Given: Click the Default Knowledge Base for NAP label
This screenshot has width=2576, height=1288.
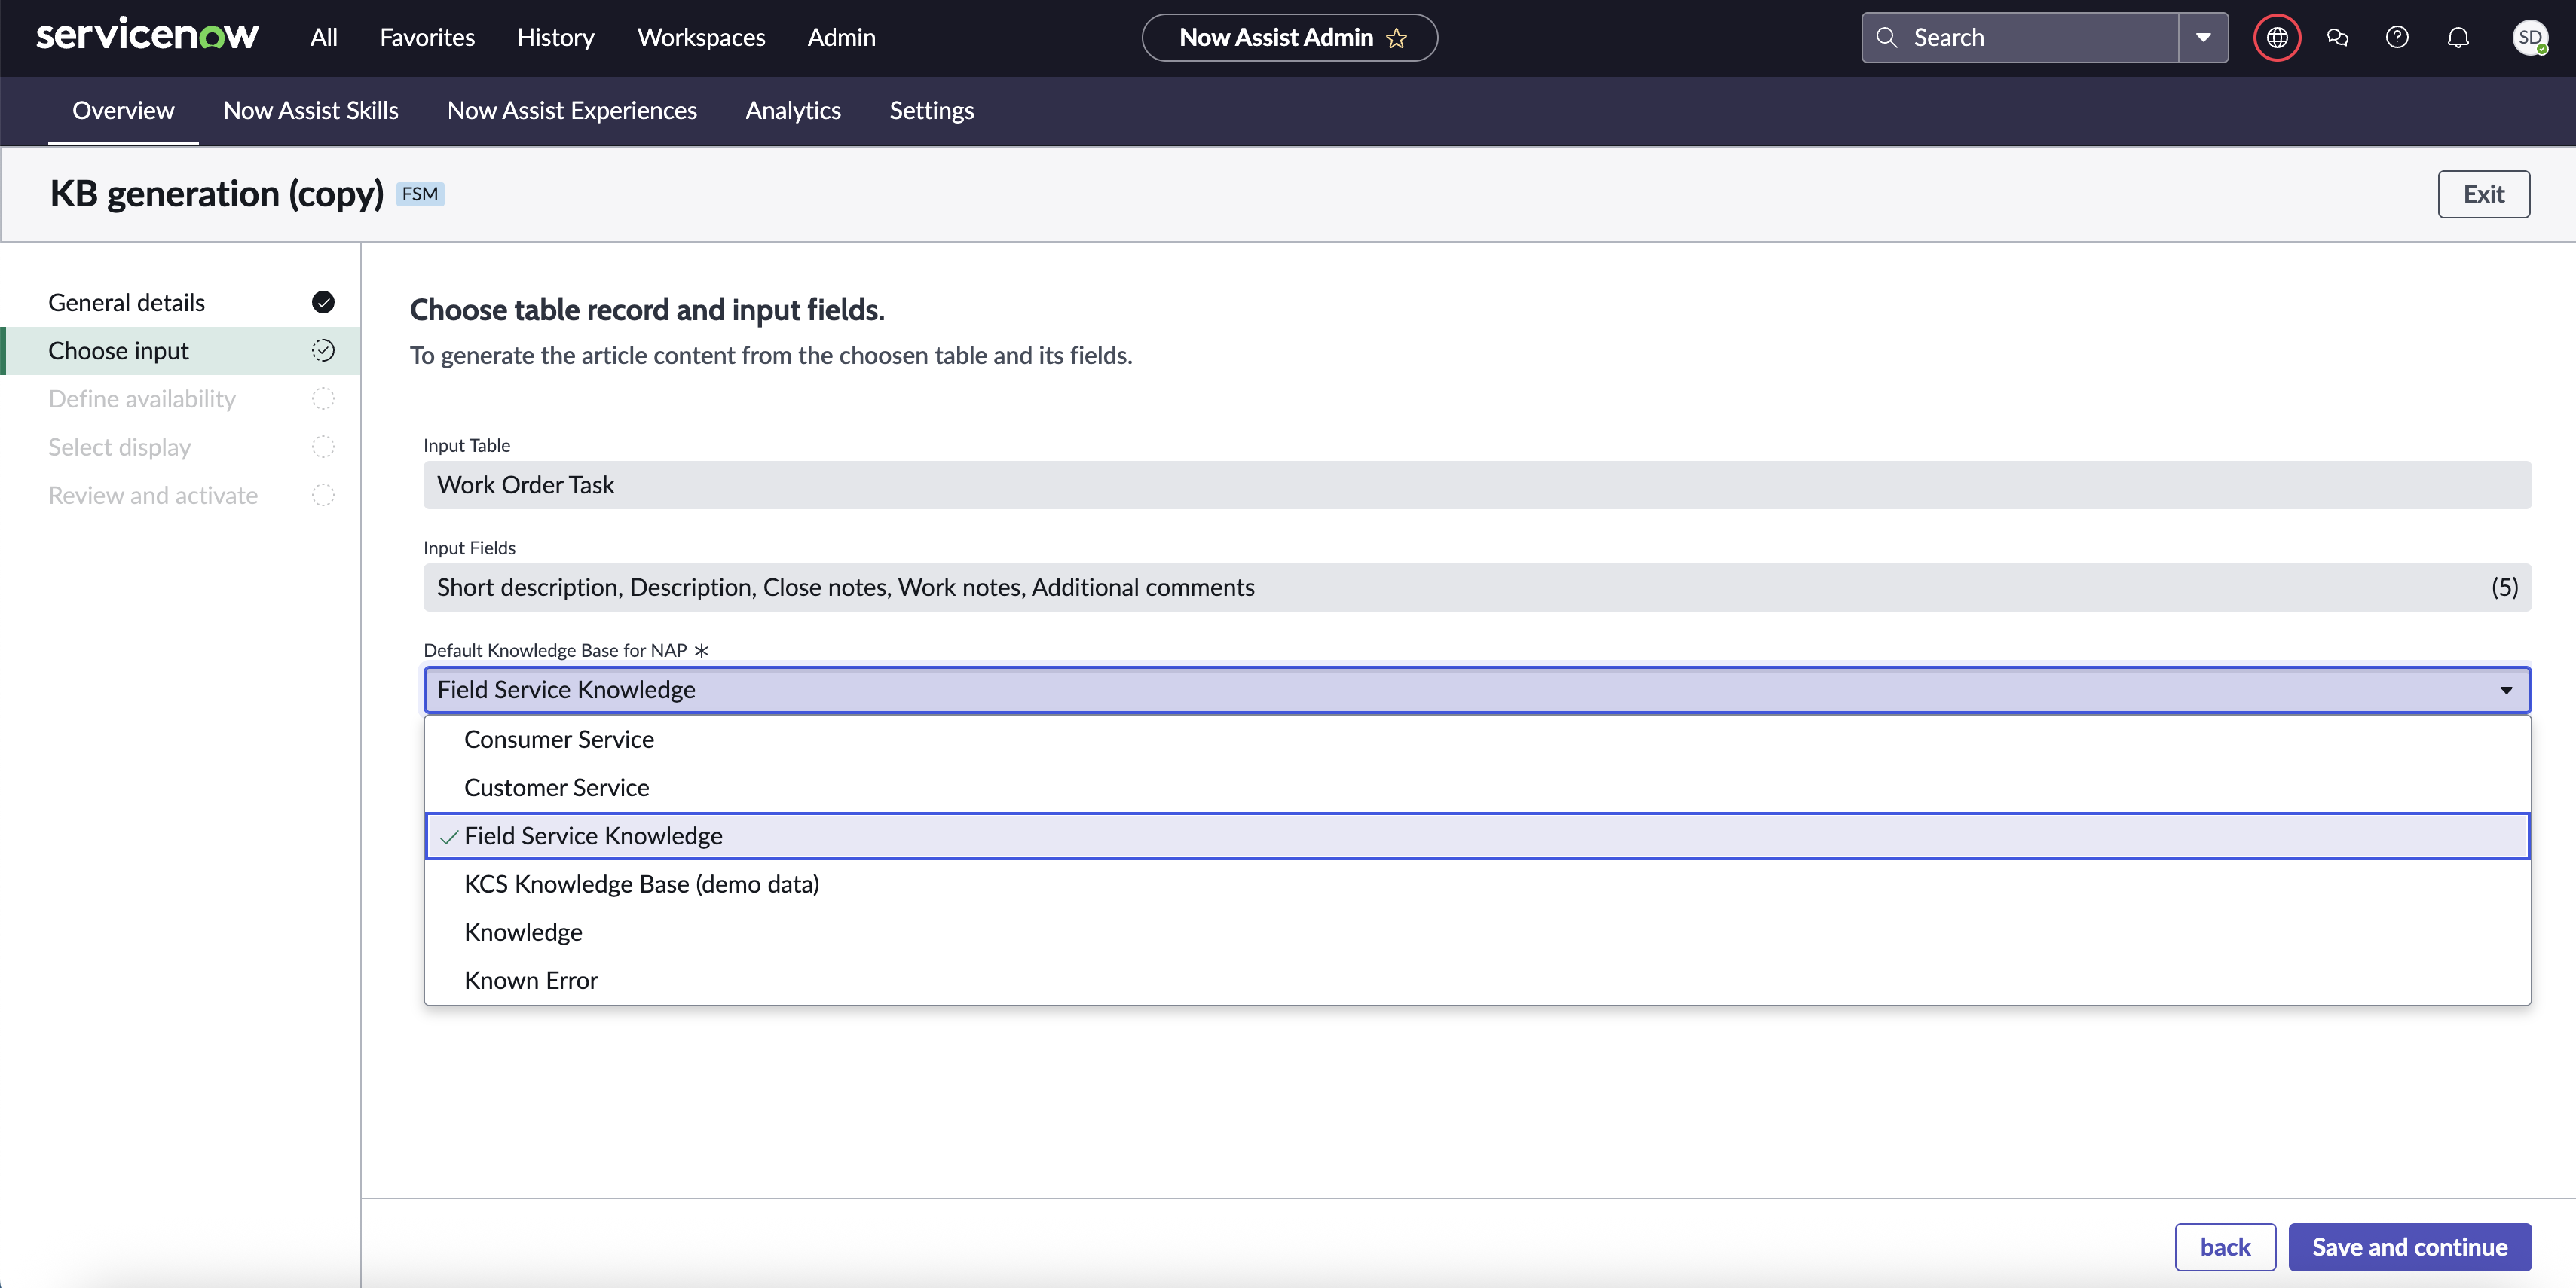Looking at the screenshot, I should (x=555, y=651).
